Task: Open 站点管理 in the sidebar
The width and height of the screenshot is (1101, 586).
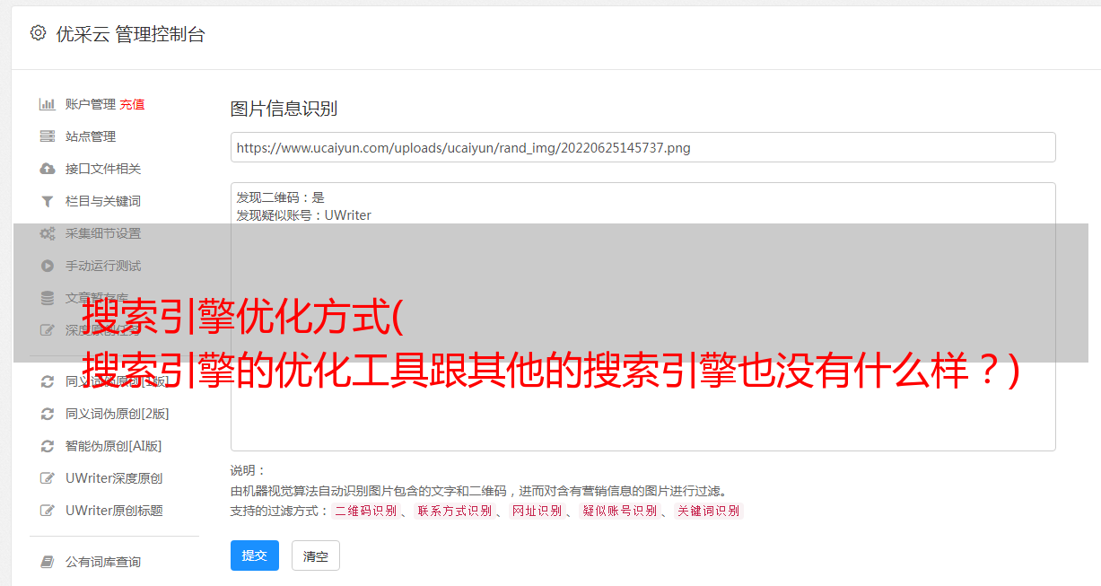Action: 91,136
